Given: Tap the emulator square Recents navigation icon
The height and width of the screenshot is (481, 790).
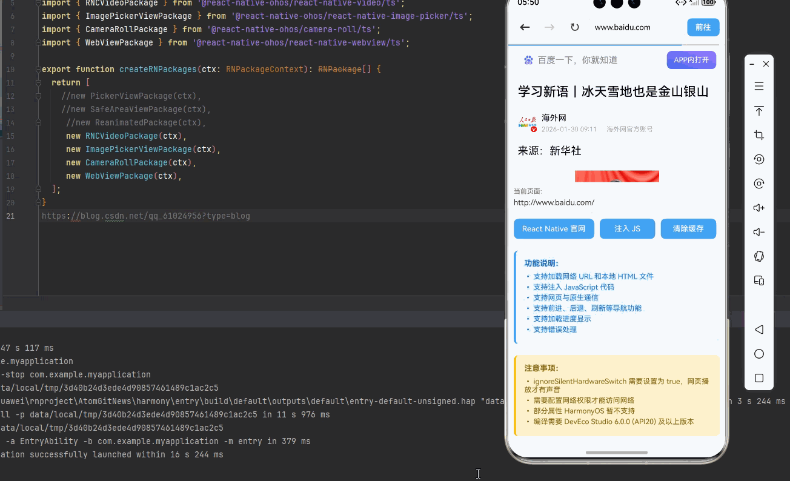Looking at the screenshot, I should tap(758, 378).
